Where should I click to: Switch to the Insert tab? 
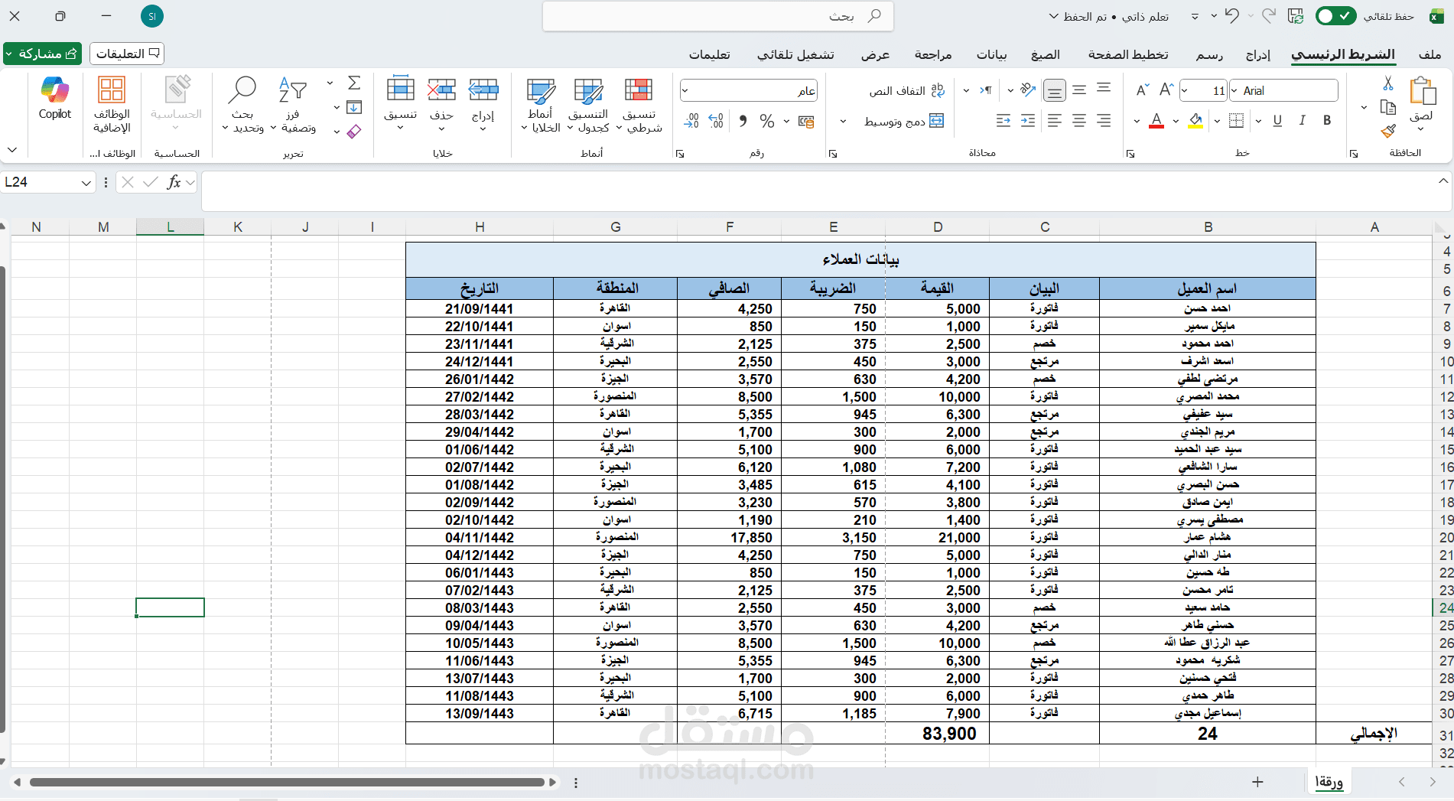pos(1258,54)
